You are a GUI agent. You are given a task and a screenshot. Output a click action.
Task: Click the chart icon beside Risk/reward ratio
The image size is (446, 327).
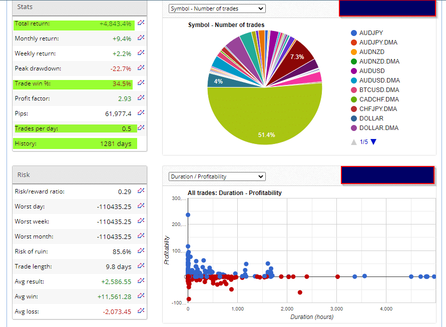(x=141, y=191)
